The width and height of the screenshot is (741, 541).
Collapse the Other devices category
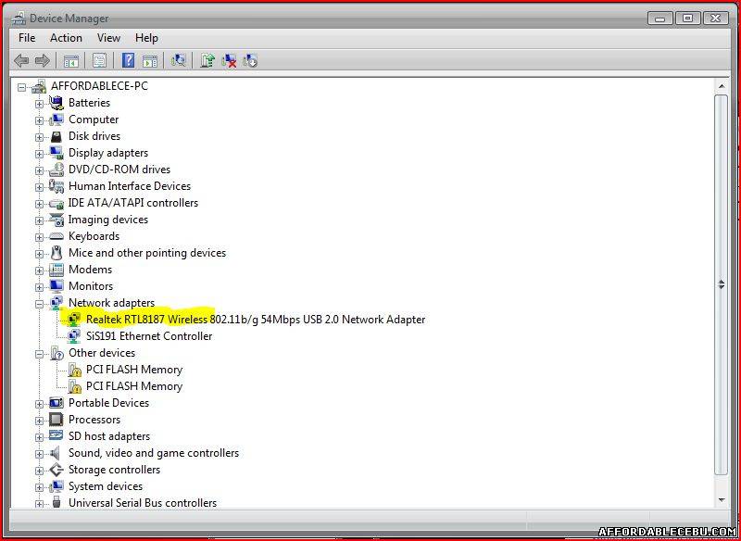(x=39, y=354)
